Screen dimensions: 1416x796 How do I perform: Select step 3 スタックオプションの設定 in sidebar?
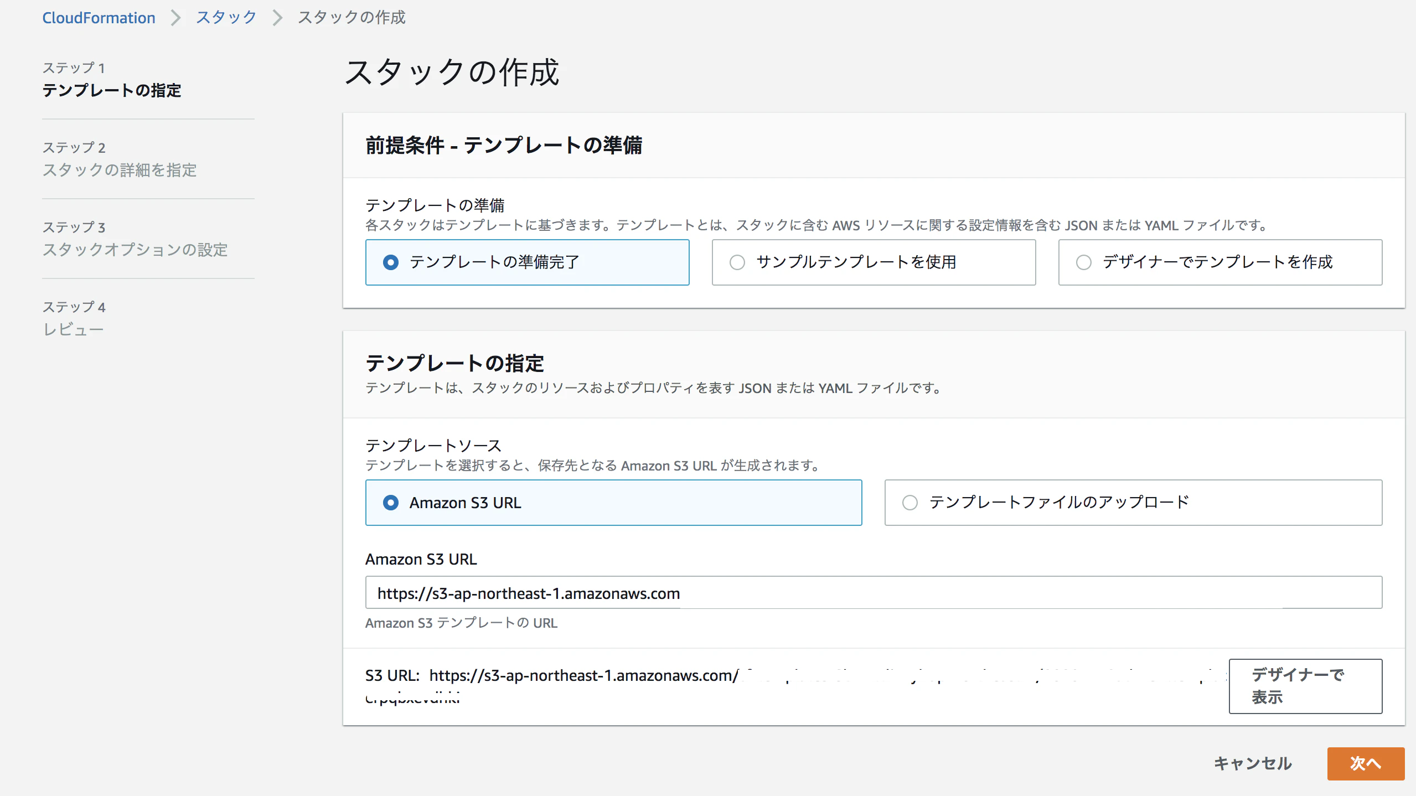135,250
